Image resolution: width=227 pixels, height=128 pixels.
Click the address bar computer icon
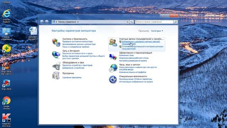[x=54, y=22]
